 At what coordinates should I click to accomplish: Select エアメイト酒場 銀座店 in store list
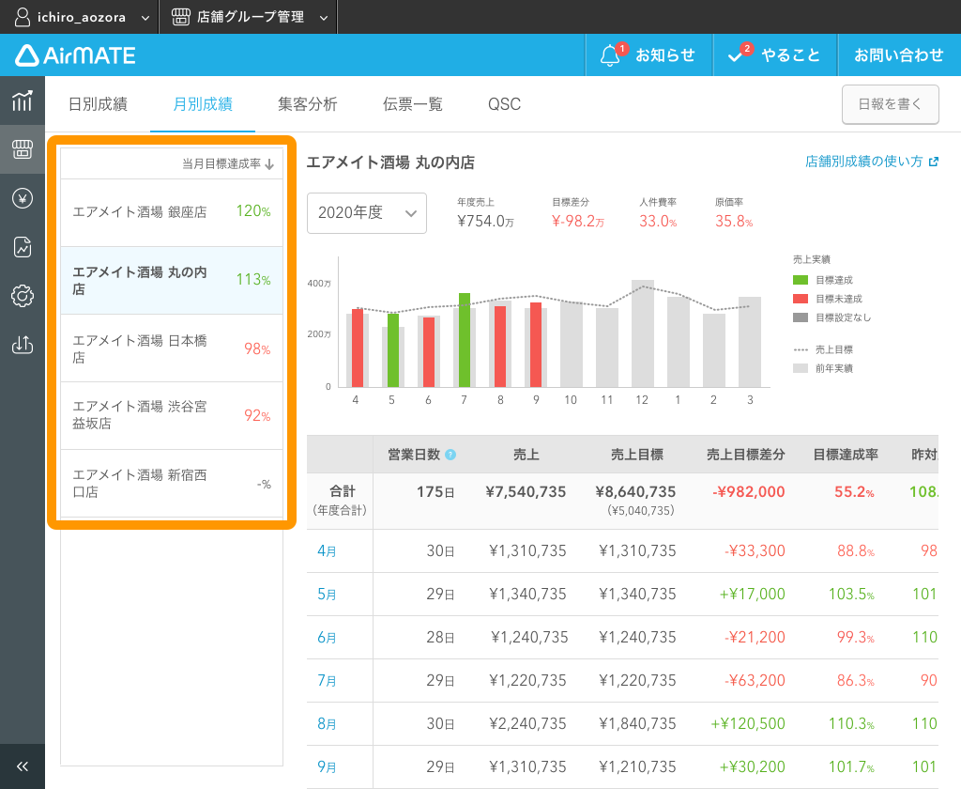pos(172,212)
